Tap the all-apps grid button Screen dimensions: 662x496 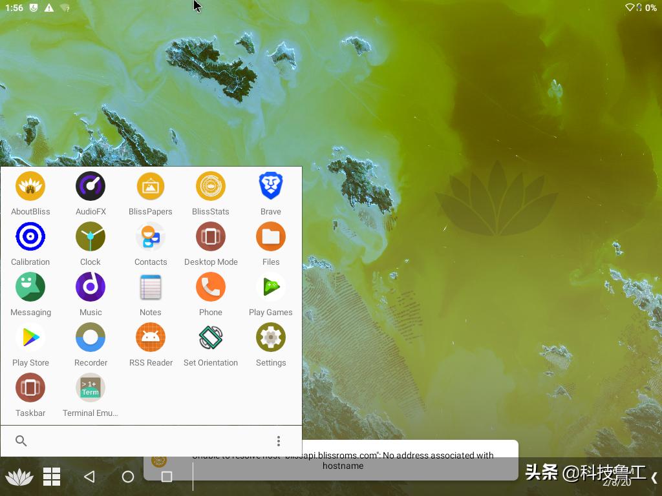click(52, 477)
